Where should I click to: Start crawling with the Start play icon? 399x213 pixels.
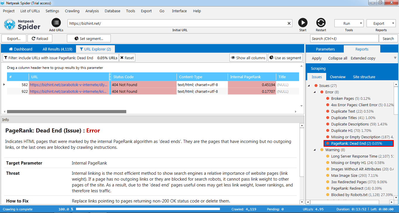pyautogui.click(x=303, y=22)
